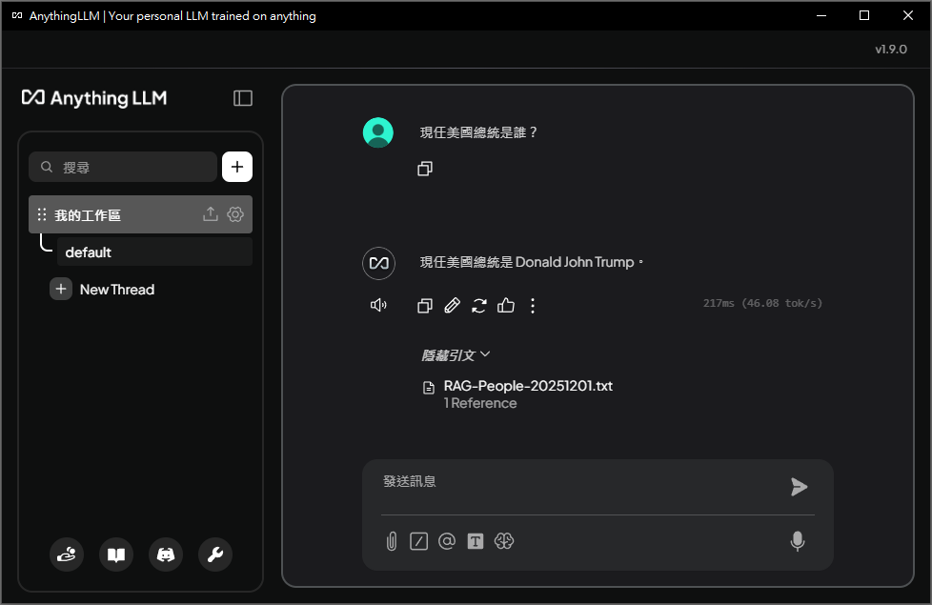Screen dimensions: 932x605
Task: Click the upload documents icon in workspace
Action: click(211, 214)
